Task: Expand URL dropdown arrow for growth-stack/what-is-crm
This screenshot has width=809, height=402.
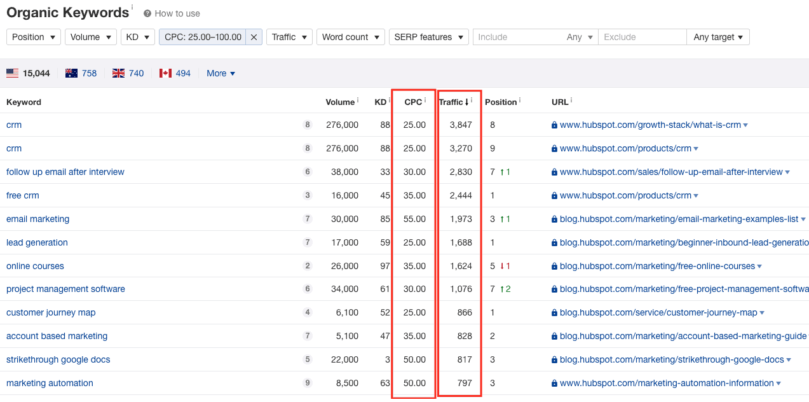Action: (745, 125)
